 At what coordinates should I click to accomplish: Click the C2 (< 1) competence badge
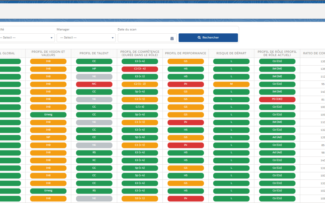(140, 99)
